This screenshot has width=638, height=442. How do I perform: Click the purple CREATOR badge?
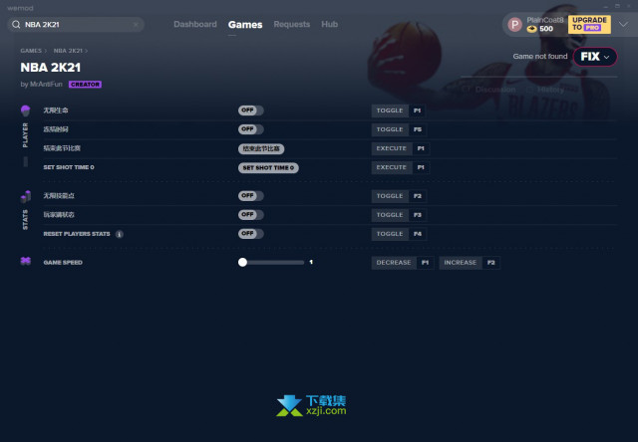click(x=85, y=85)
